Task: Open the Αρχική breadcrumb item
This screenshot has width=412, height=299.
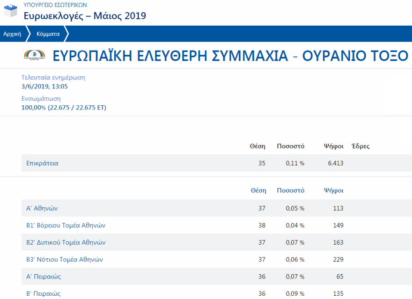Action: pos(13,34)
